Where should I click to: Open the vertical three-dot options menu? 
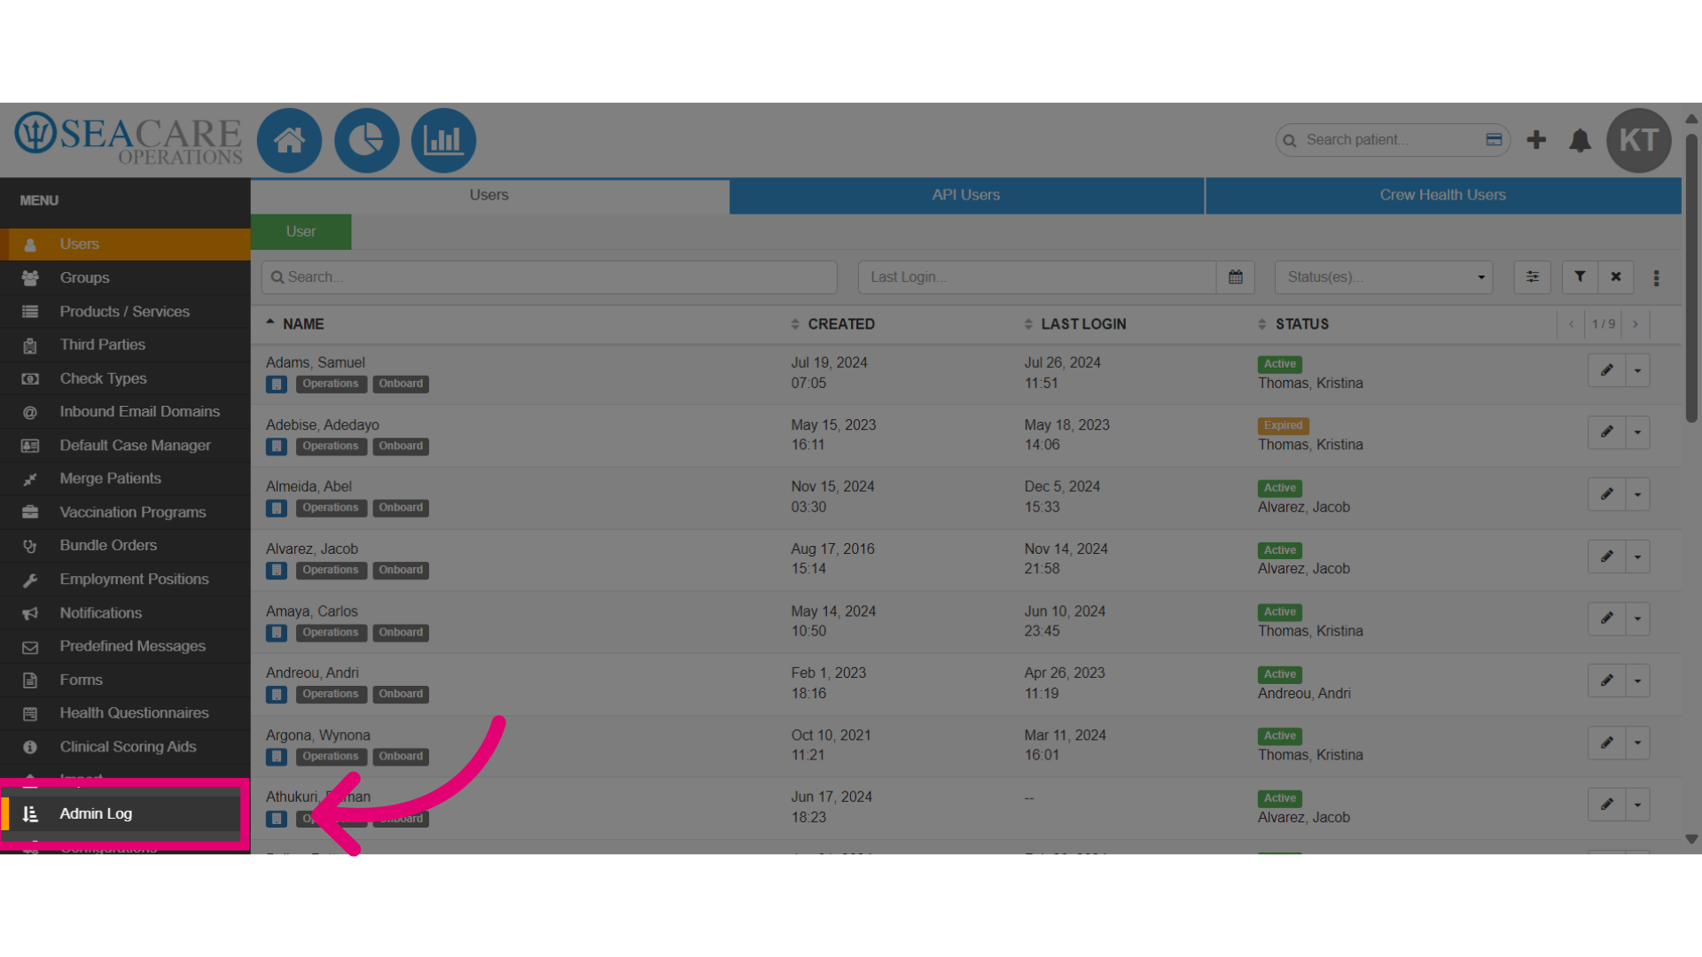pyautogui.click(x=1656, y=278)
